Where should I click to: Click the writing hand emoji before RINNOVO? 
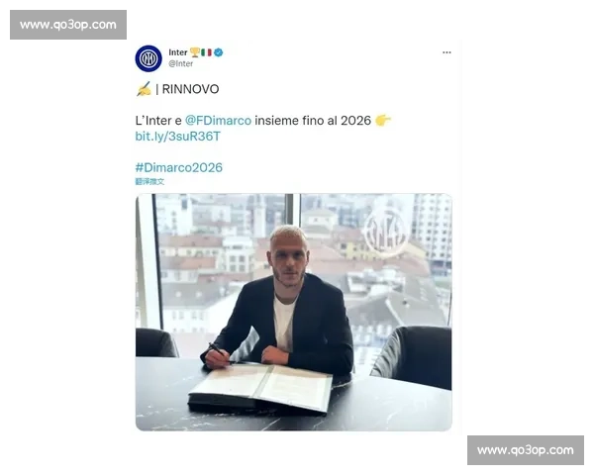(144, 89)
